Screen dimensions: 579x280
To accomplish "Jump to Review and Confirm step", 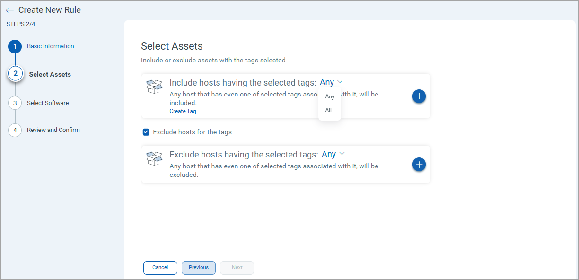I will click(53, 130).
